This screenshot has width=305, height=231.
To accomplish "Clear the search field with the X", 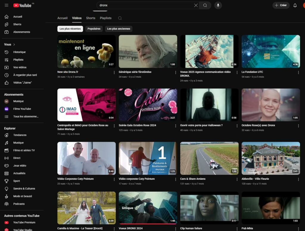I will coord(196,5).
